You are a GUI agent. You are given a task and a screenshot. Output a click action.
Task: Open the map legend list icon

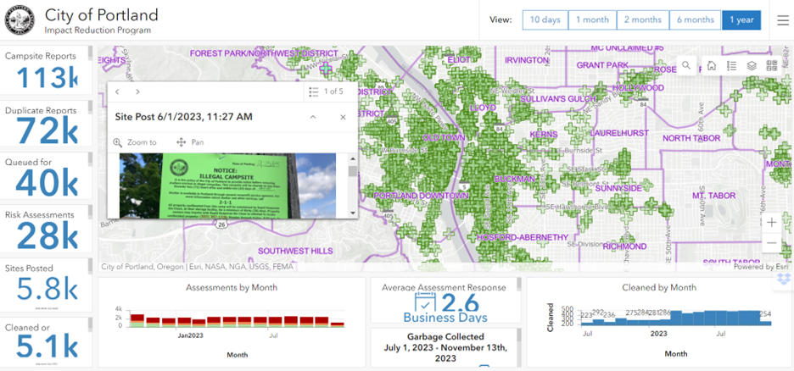(731, 66)
